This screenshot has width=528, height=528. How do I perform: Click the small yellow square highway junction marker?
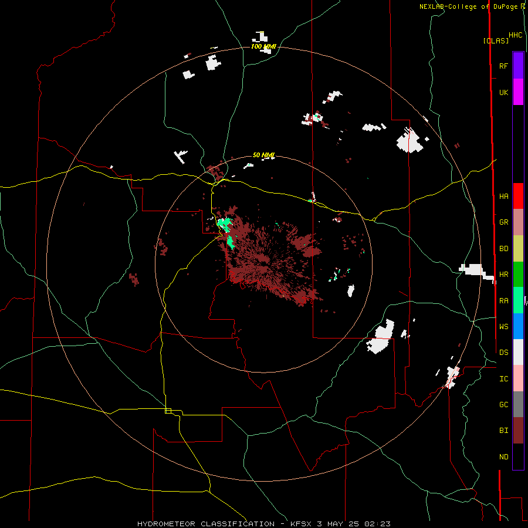[x=168, y=411]
